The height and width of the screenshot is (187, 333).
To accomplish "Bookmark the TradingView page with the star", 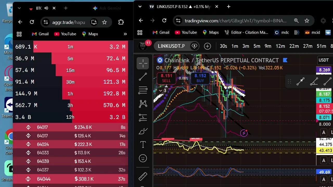I will click(307, 21).
